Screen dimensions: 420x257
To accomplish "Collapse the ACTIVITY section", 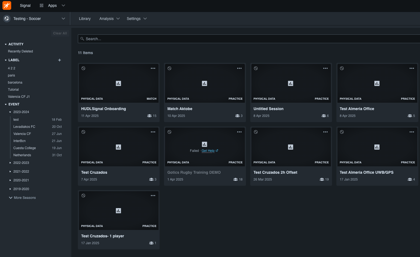I will tap(6, 44).
